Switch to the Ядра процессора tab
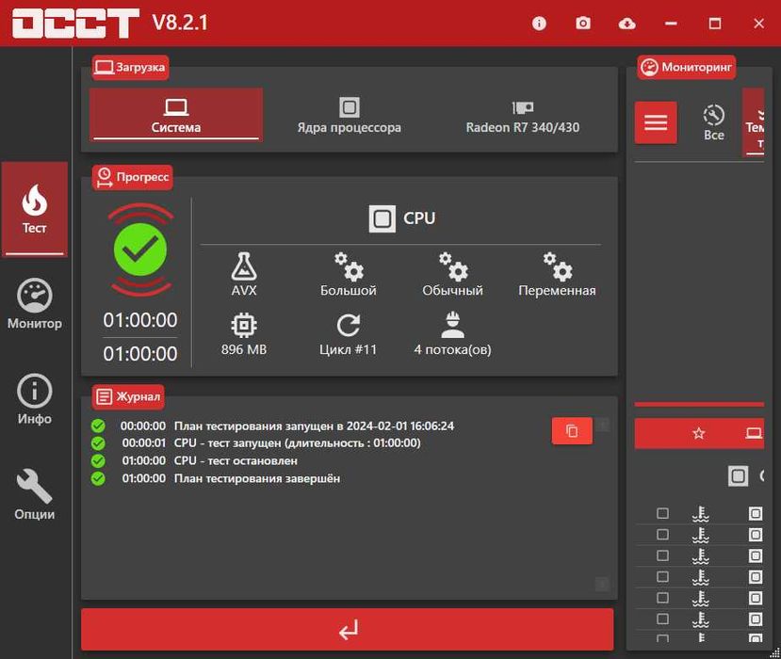 tap(350, 116)
